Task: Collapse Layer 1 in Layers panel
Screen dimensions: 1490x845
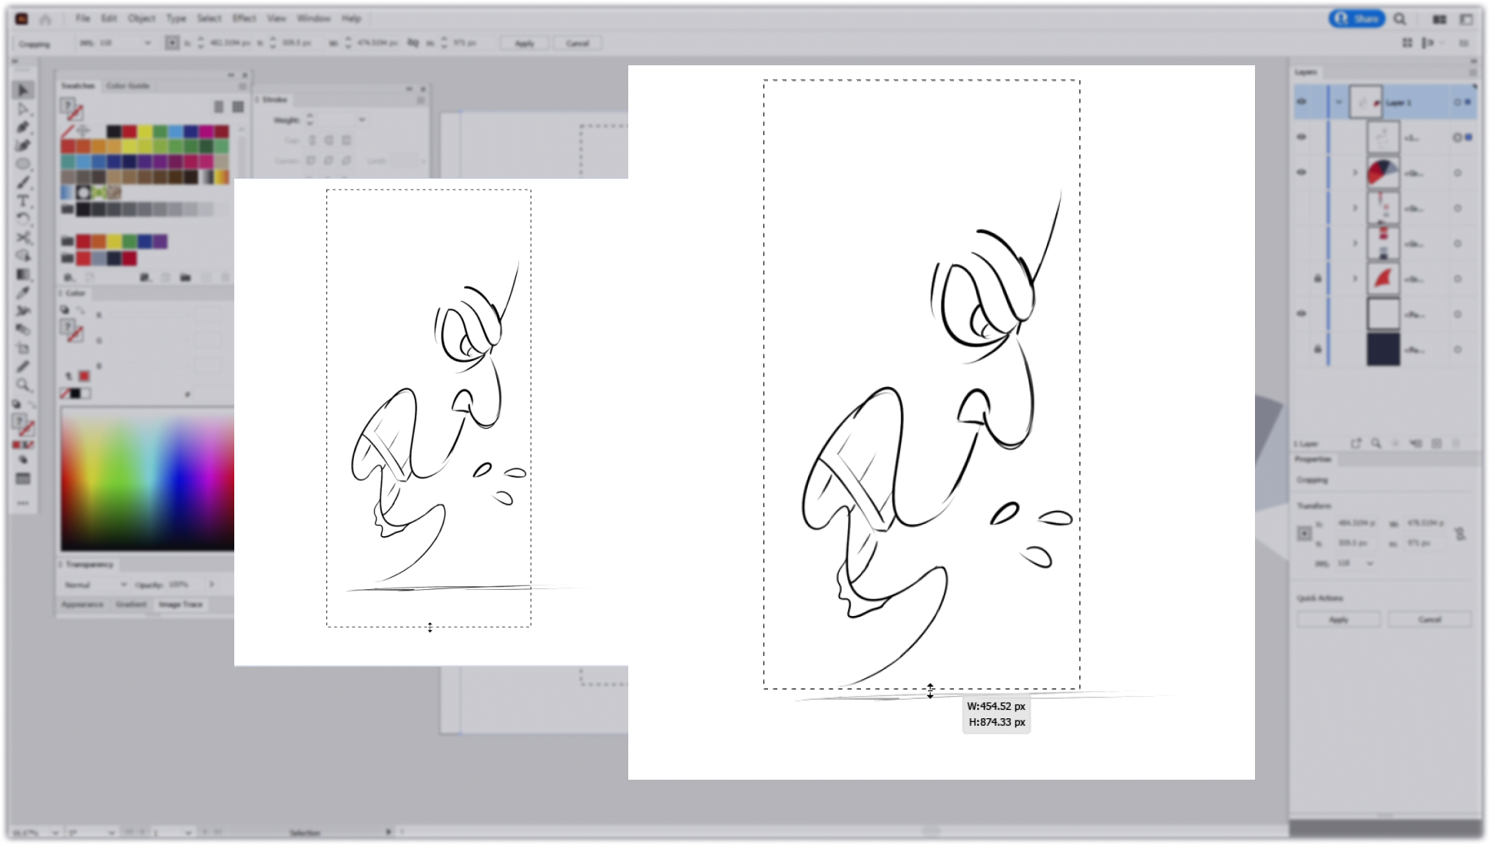Action: coord(1339,102)
